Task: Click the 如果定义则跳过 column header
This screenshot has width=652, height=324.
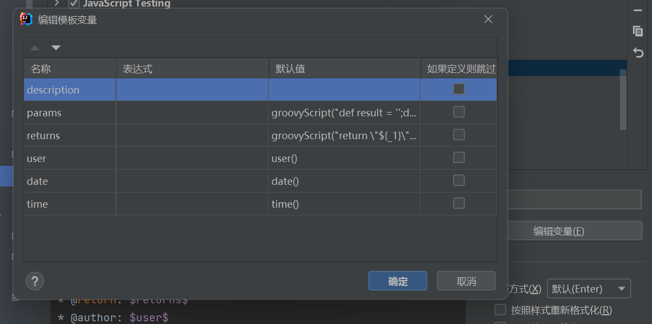Action: 459,68
